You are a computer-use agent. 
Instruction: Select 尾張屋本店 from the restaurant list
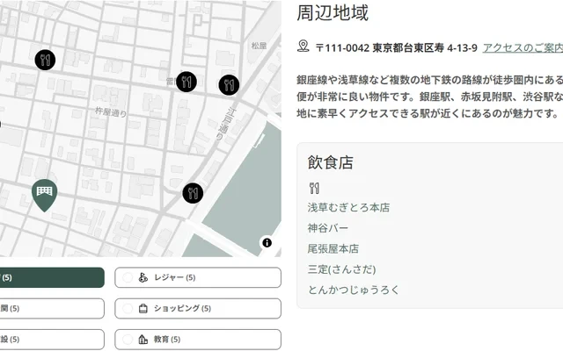pyautogui.click(x=333, y=248)
